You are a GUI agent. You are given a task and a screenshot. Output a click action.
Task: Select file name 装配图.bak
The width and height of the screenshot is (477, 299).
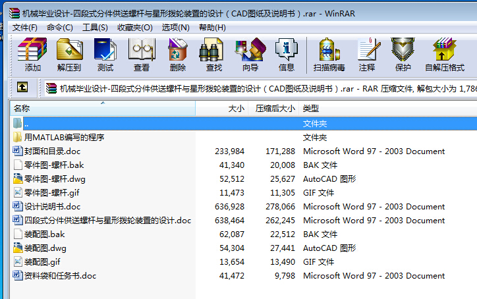click(44, 234)
